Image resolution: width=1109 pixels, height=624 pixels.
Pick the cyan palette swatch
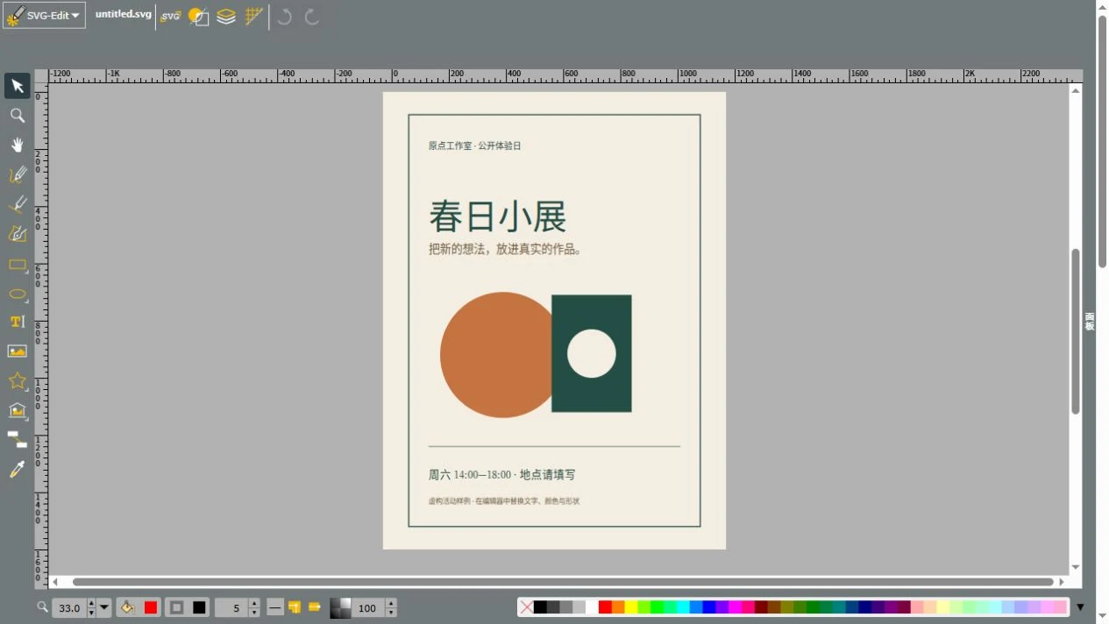pos(683,606)
